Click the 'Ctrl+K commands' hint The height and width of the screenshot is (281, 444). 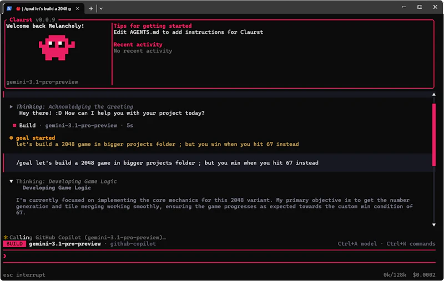pyautogui.click(x=411, y=244)
